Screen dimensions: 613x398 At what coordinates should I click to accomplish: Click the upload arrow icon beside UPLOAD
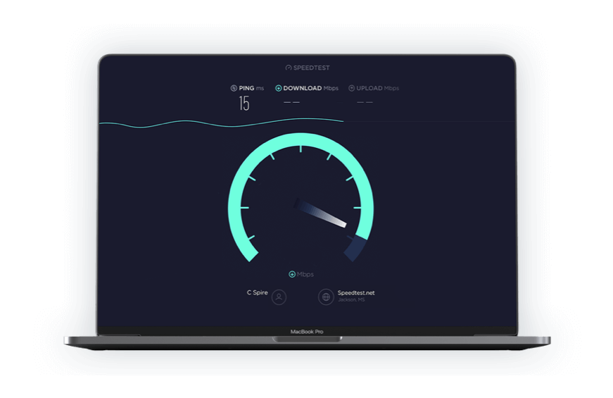point(351,88)
